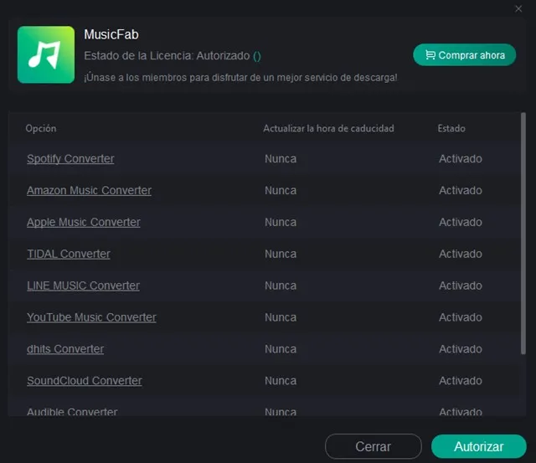This screenshot has width=536, height=463.
Task: Click Activado in the YouTube Music Converter row
Action: tap(460, 317)
